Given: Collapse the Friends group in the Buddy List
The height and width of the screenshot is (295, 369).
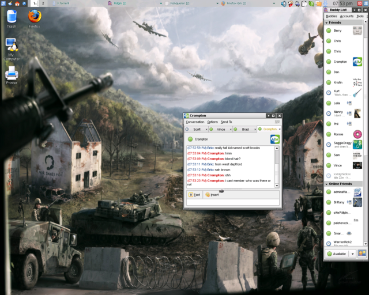Looking at the screenshot, I should tap(327, 23).
